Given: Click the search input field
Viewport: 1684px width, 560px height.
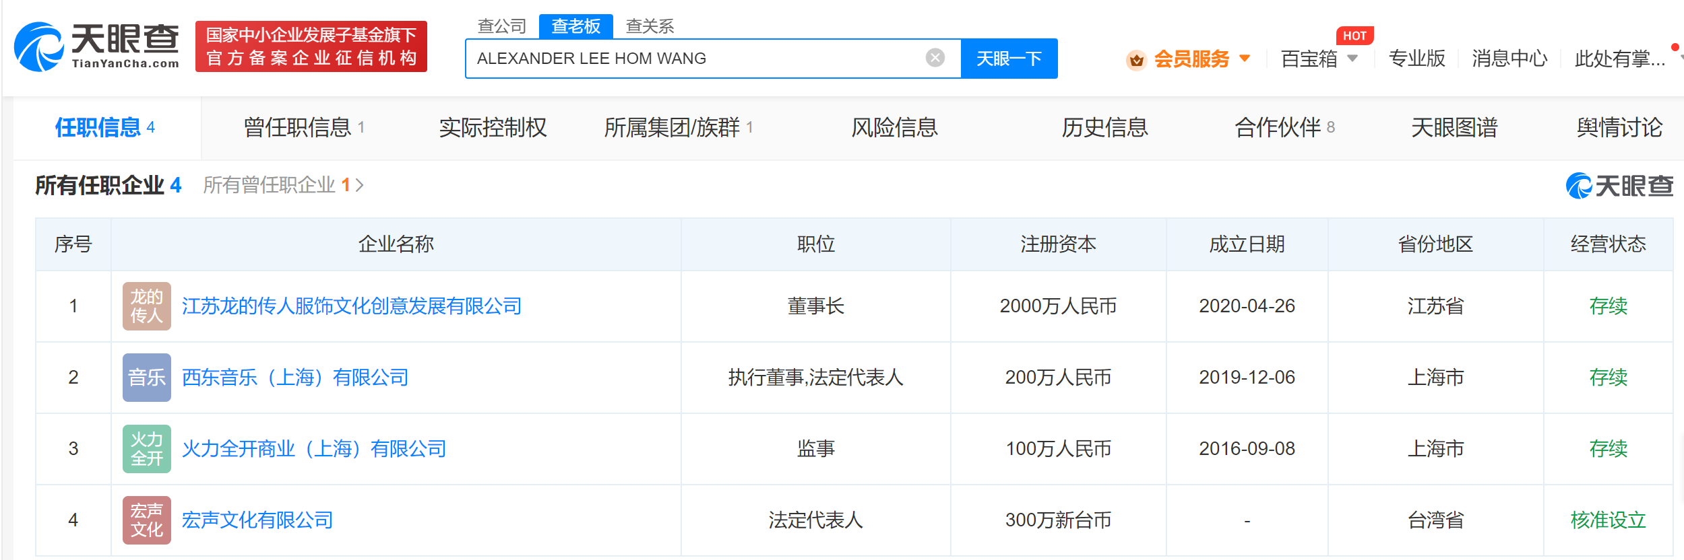Looking at the screenshot, I should point(694,59).
